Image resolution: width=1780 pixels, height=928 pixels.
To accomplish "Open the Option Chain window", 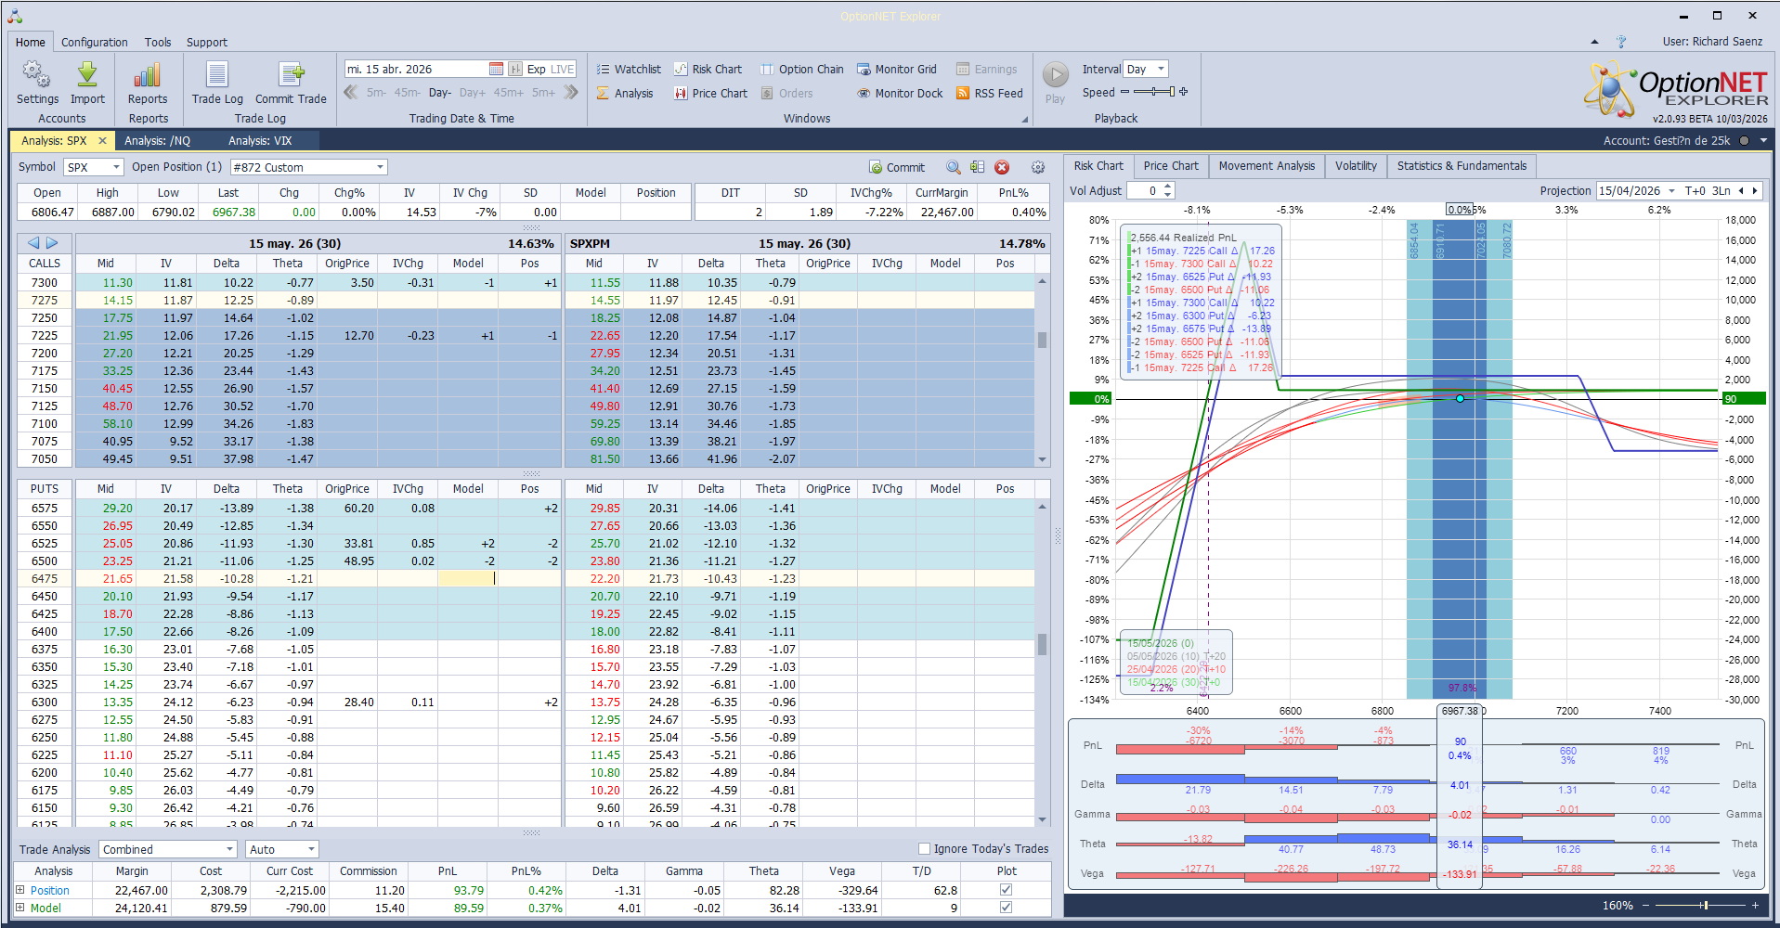I will click(802, 70).
